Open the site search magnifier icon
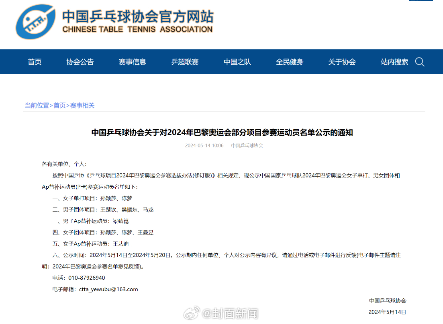 (420, 62)
